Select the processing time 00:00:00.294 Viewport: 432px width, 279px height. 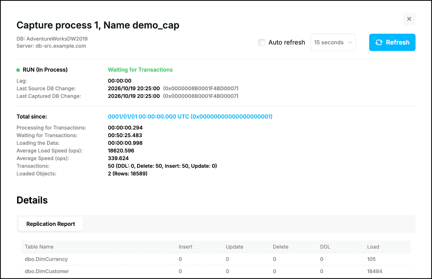[125, 128]
